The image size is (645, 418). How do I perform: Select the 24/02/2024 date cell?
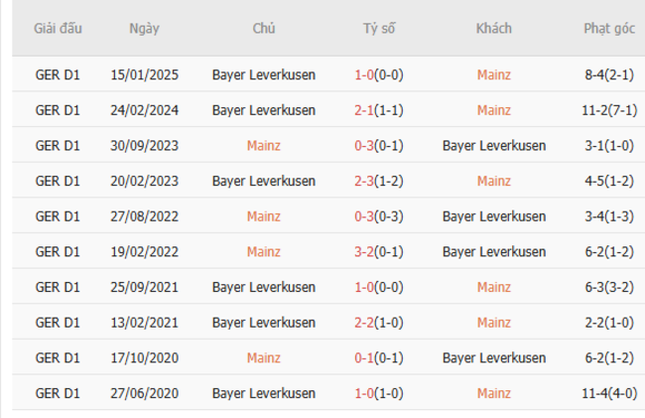[143, 109]
